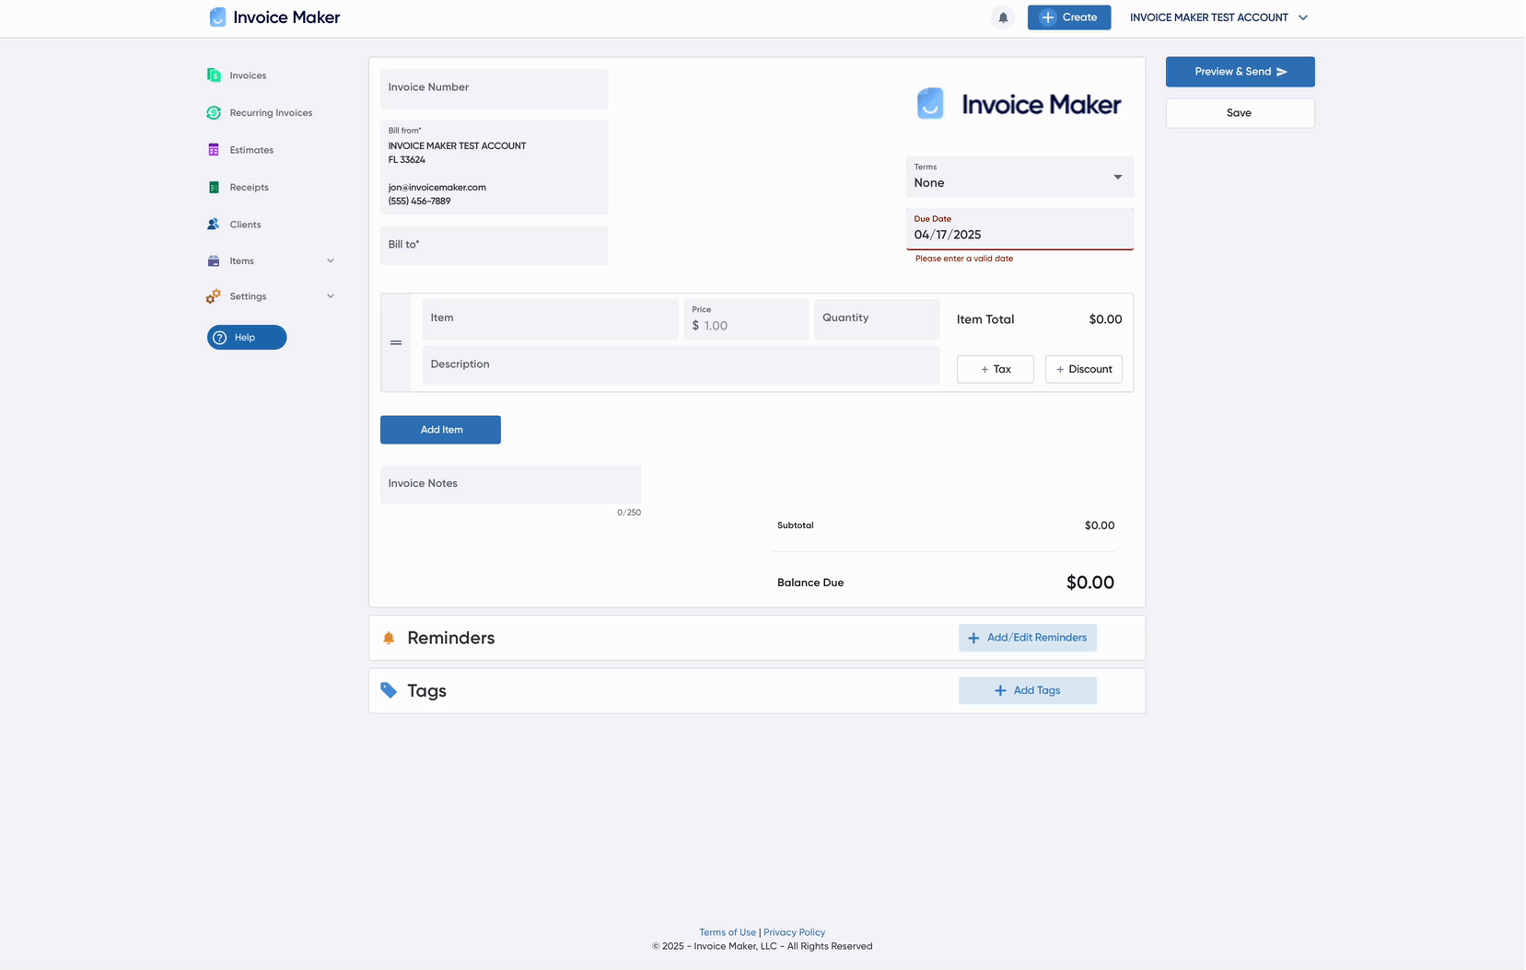Screen dimensions: 1526x970
Task: Click the Price field
Action: [x=746, y=319]
